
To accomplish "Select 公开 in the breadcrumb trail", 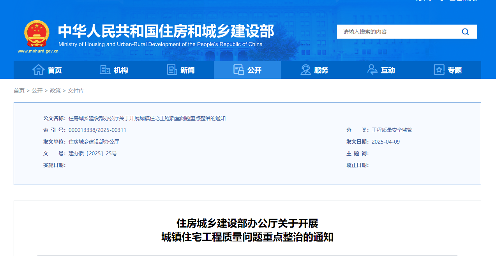I will click(37, 91).
